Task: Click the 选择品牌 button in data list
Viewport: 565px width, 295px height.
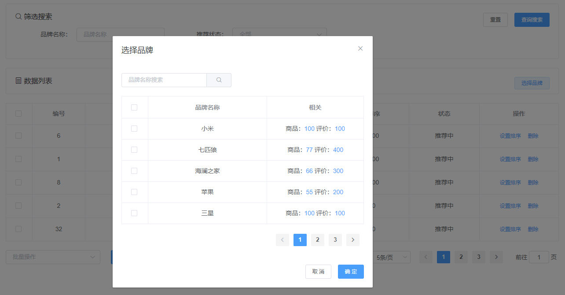Action: tap(532, 83)
